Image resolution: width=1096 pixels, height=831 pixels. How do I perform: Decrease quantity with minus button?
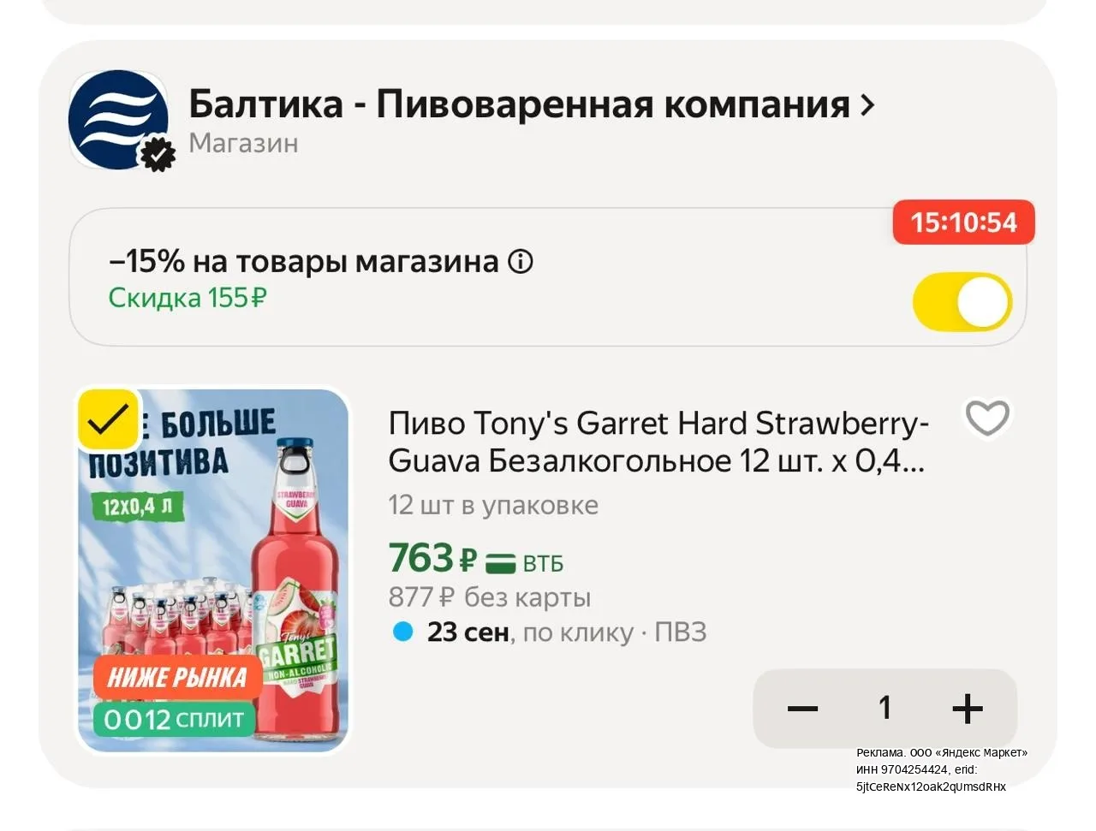pos(802,709)
